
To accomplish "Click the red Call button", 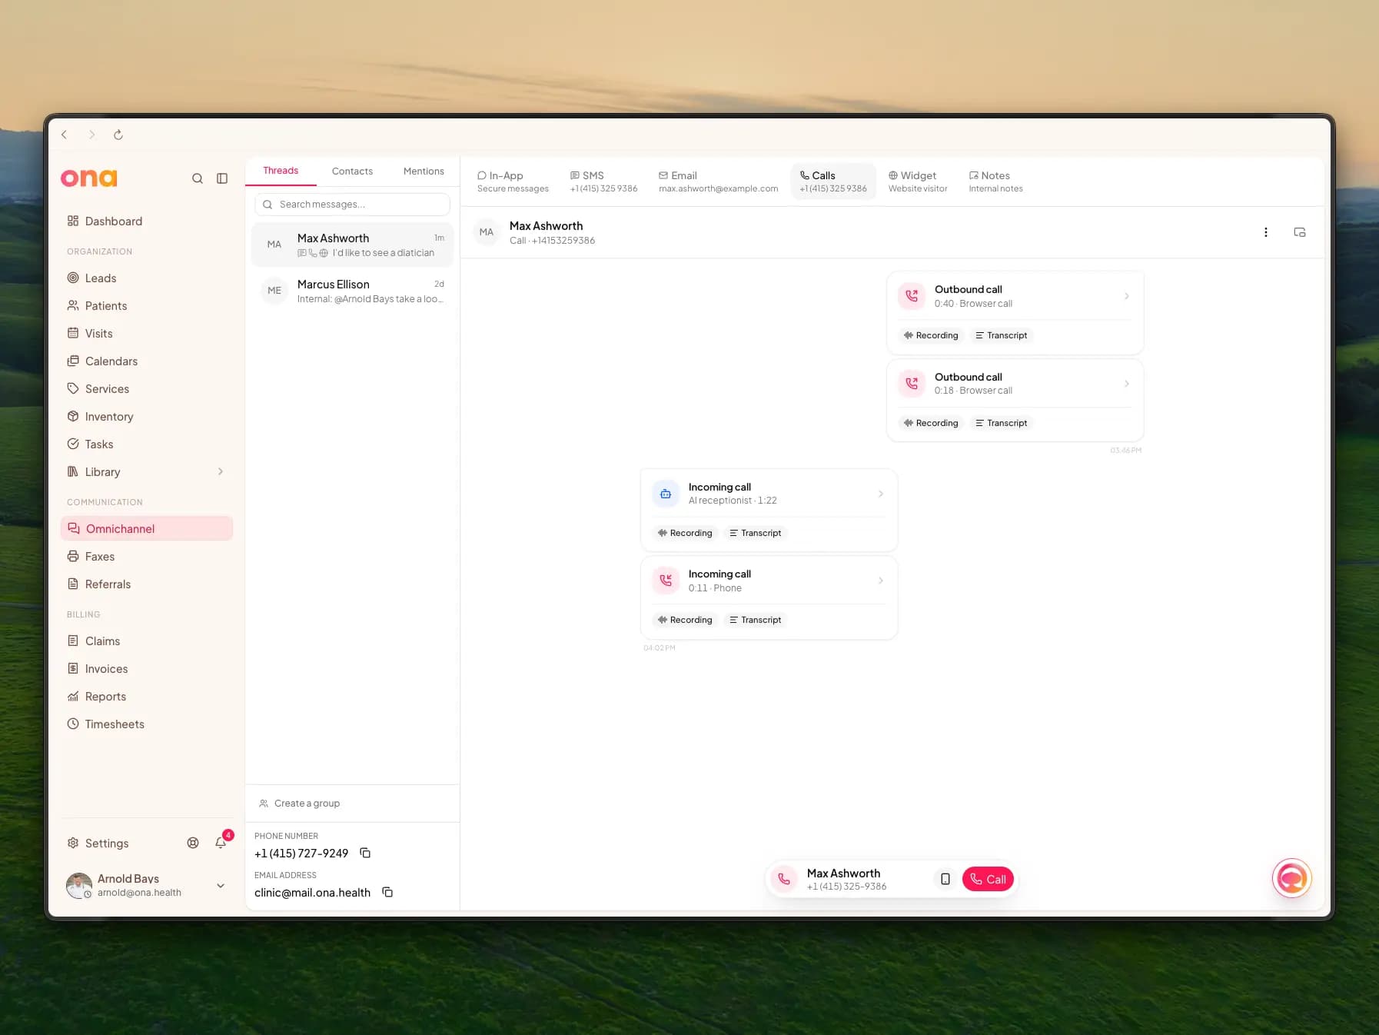I will (988, 879).
